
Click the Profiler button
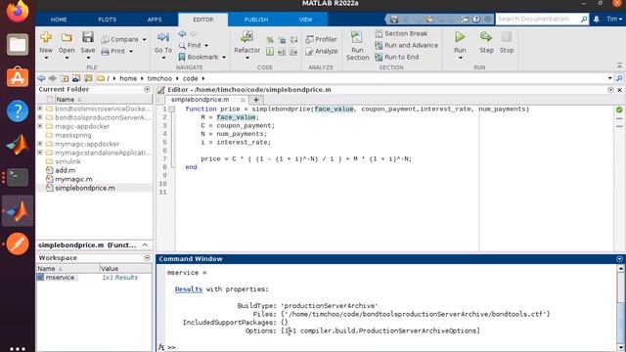322,39
